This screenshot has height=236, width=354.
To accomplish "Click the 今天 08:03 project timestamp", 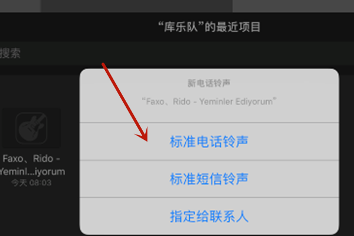I will pyautogui.click(x=31, y=183).
